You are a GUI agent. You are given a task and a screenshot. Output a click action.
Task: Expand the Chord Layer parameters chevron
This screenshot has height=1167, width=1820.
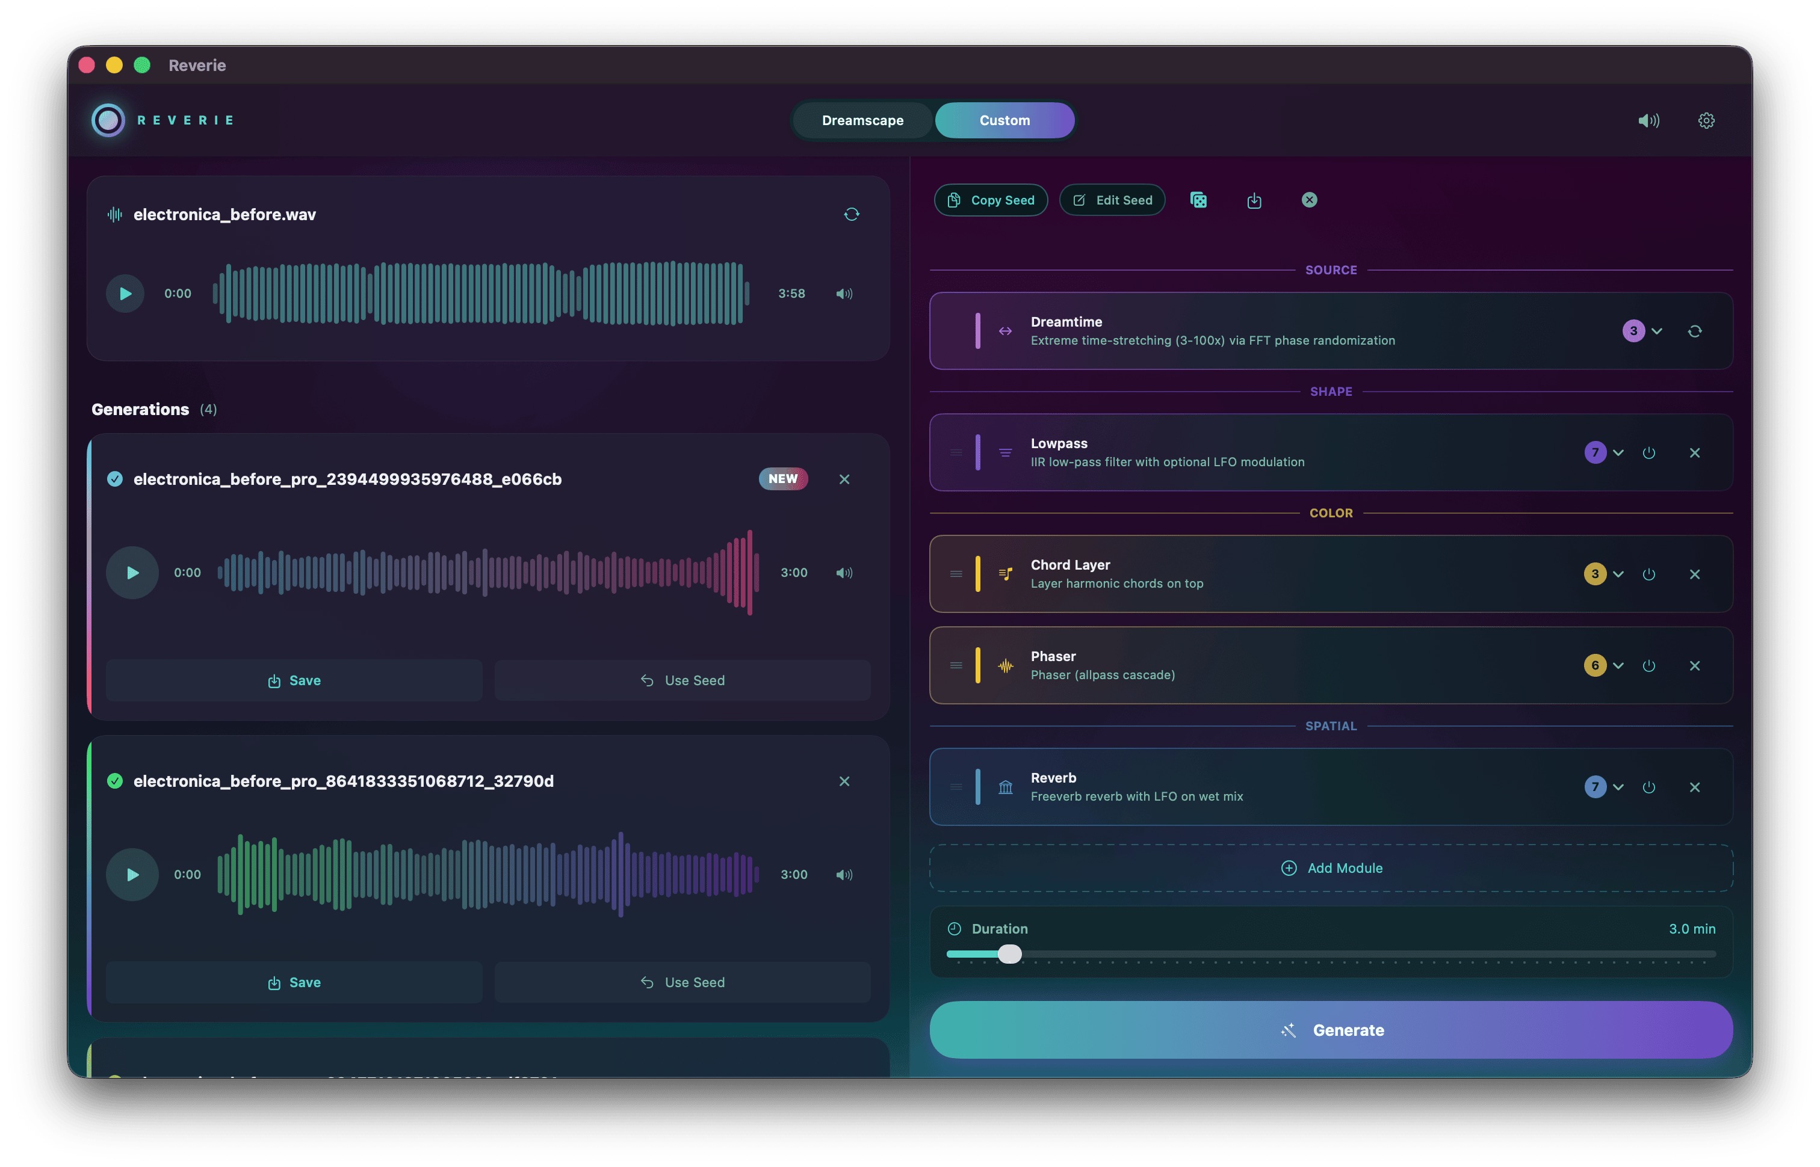click(1618, 574)
